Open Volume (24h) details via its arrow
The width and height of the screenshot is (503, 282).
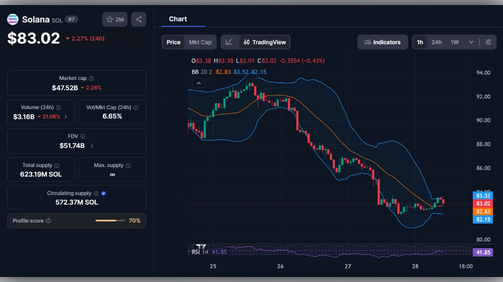(66, 117)
